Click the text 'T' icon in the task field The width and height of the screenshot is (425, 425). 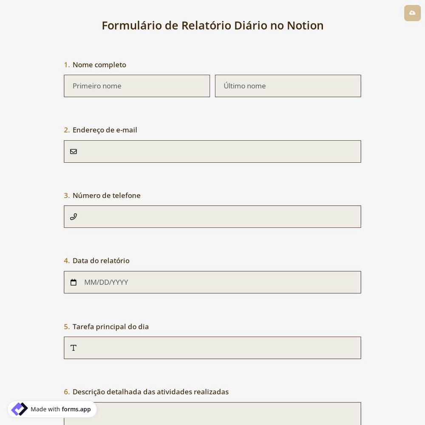73,348
